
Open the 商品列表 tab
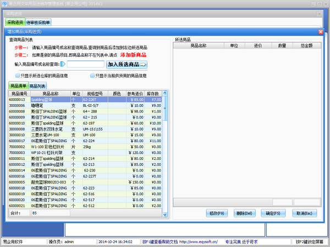tap(37, 86)
